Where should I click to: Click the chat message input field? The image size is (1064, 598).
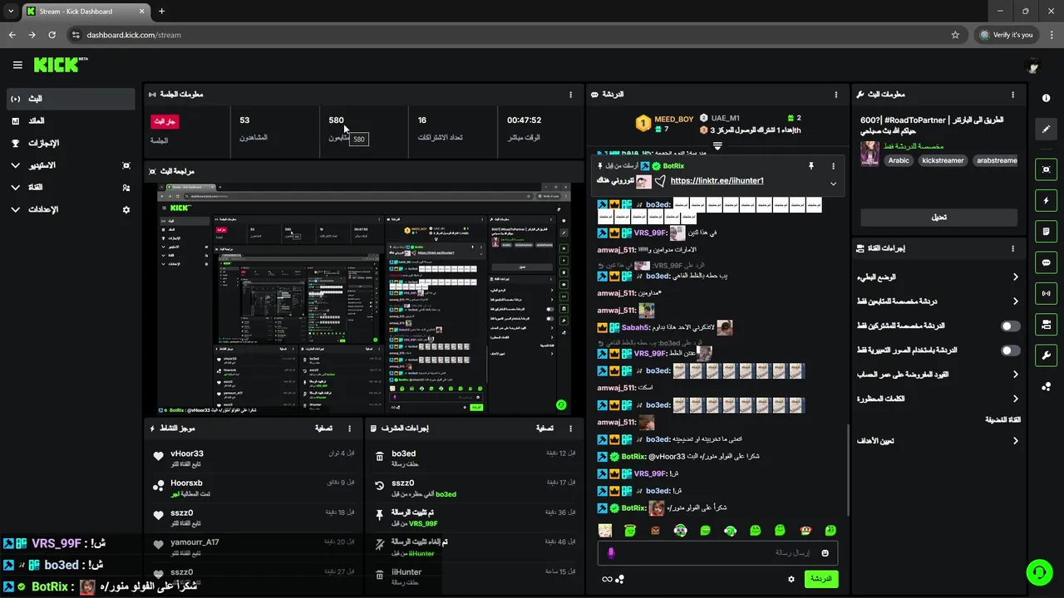tap(717, 553)
